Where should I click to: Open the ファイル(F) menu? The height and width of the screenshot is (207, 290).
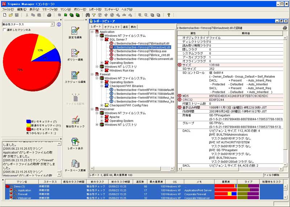[x=8, y=9]
